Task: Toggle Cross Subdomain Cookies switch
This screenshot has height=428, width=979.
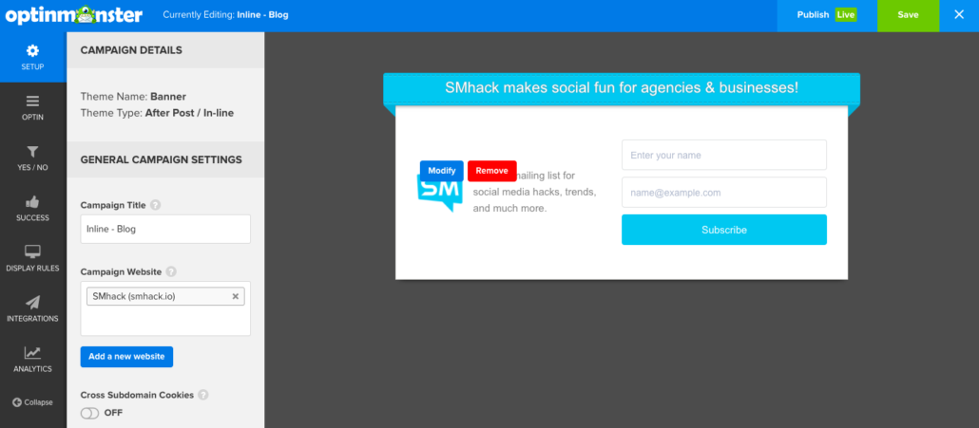Action: point(90,413)
